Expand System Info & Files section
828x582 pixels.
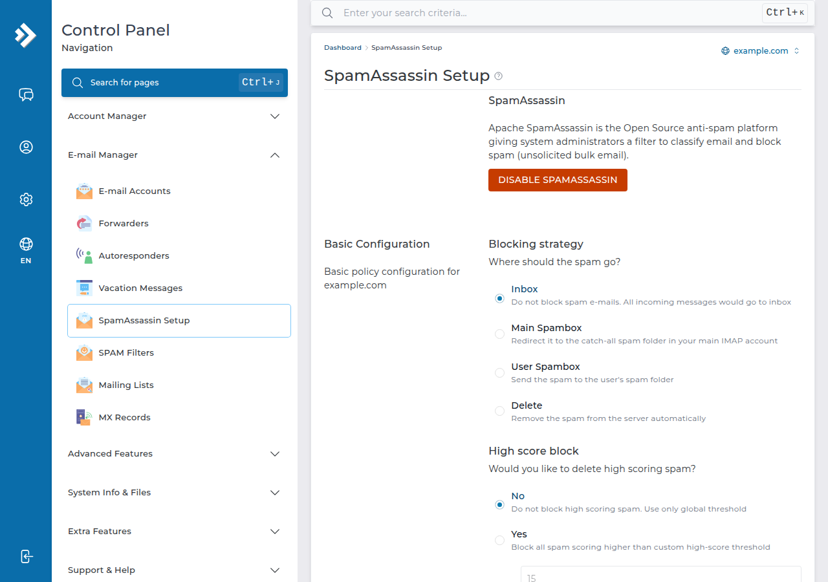coord(175,493)
